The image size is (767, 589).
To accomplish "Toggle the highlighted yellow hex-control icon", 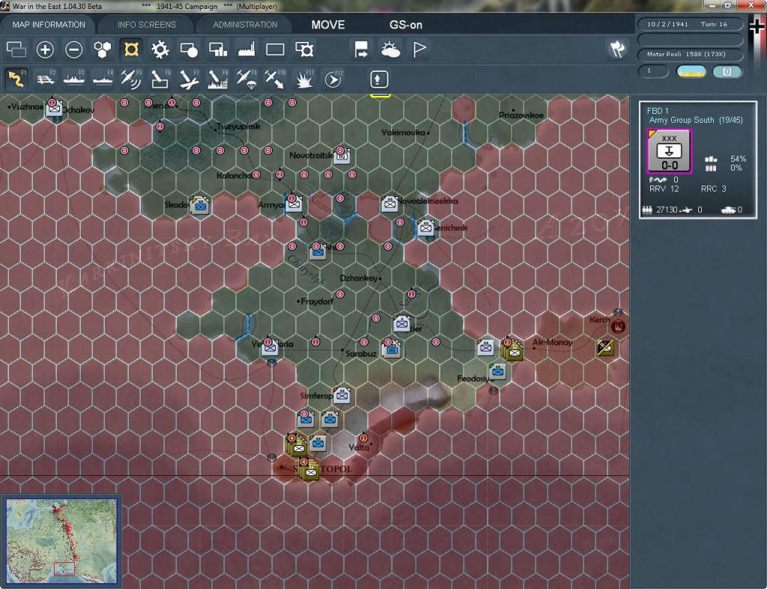I will click(131, 49).
